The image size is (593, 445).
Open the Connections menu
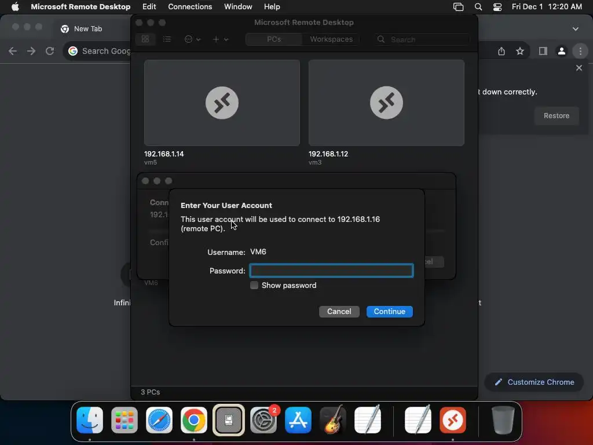(190, 6)
